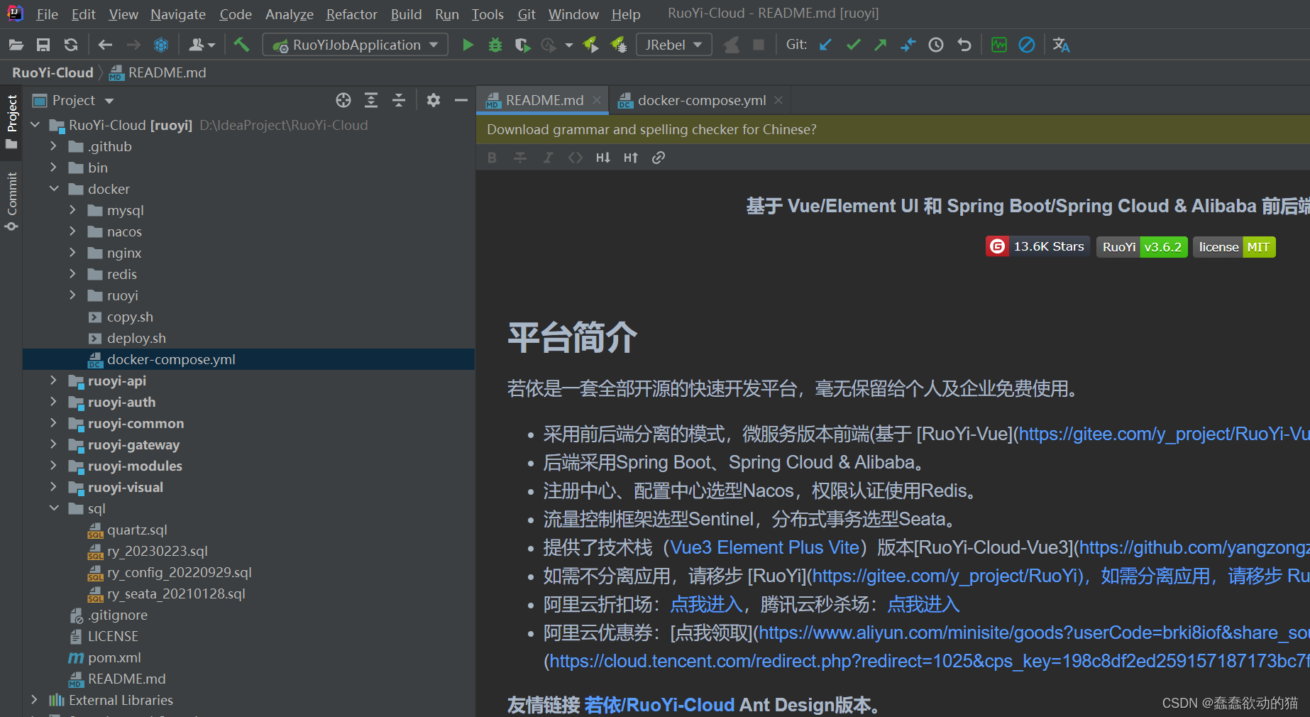The width and height of the screenshot is (1310, 717).
Task: Click the grey Stop square icon
Action: (759, 45)
